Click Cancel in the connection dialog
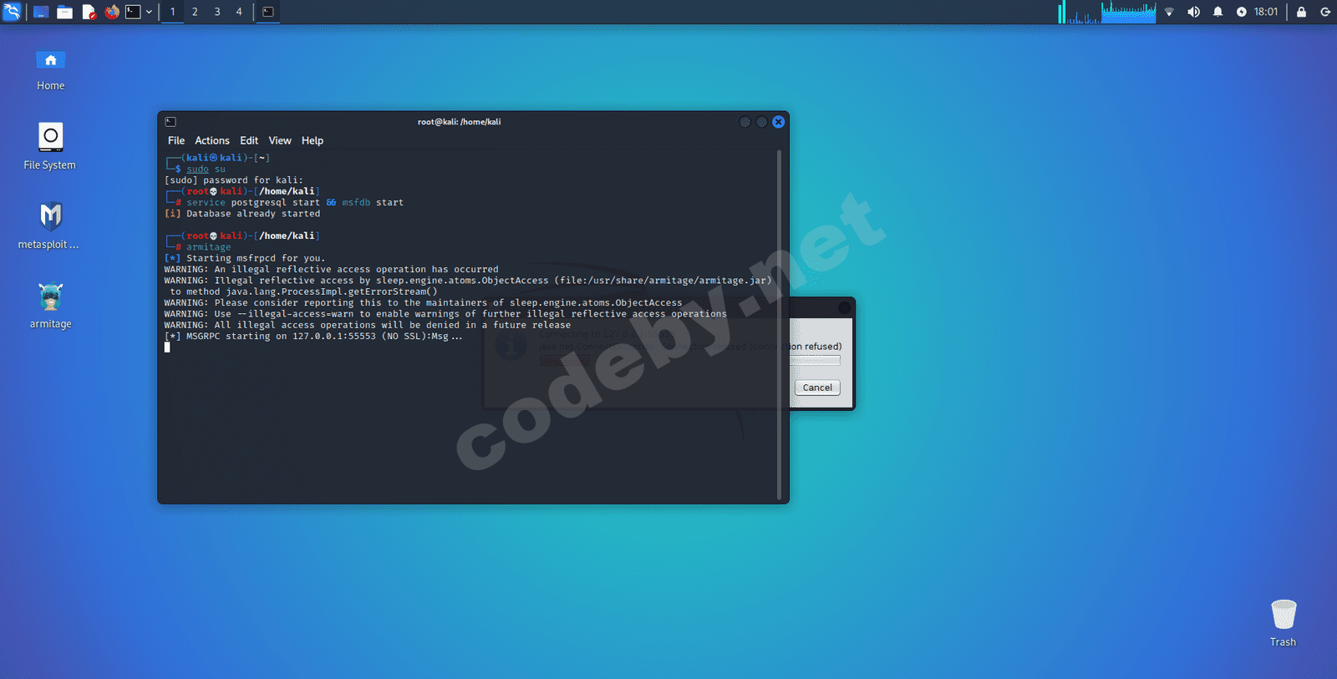This screenshot has height=679, width=1337. (x=817, y=388)
